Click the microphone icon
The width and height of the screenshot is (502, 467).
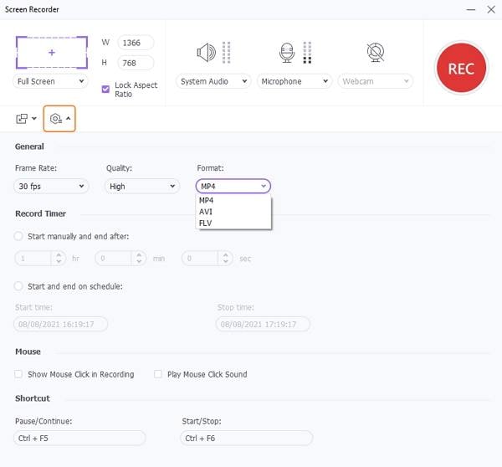click(x=287, y=53)
